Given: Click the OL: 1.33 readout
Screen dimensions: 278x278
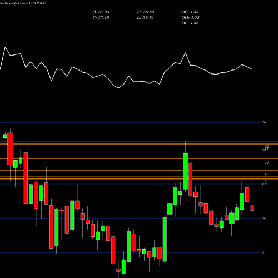Looking at the screenshot, I should pyautogui.click(x=190, y=23).
